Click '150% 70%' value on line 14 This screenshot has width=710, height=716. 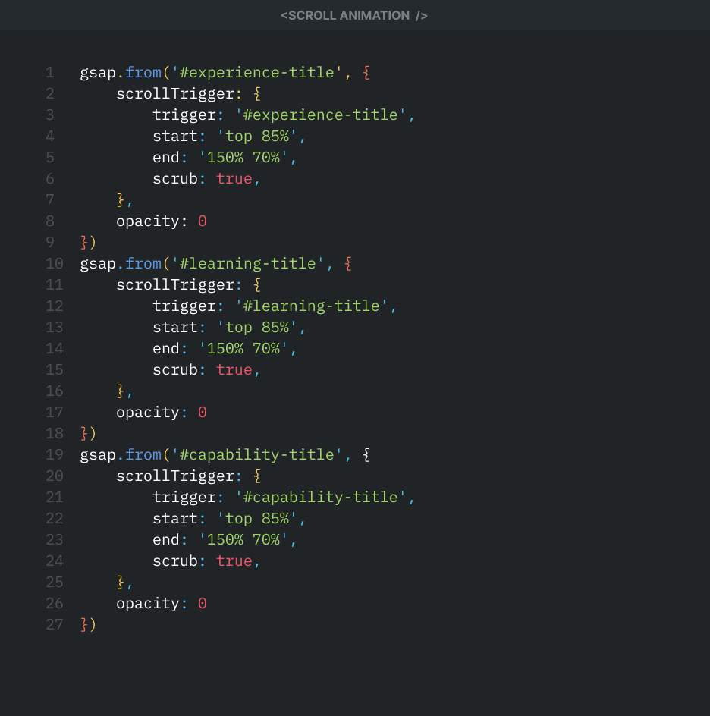pos(243,349)
